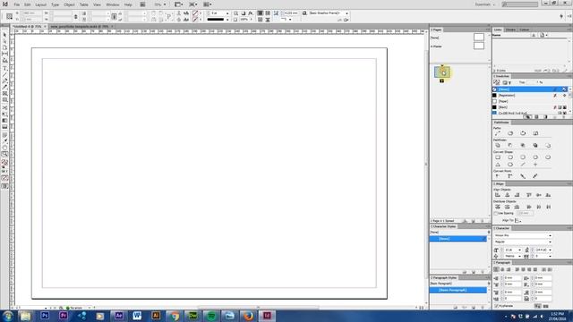Open Word from taskbar
573x322 pixels.
(x=137, y=316)
